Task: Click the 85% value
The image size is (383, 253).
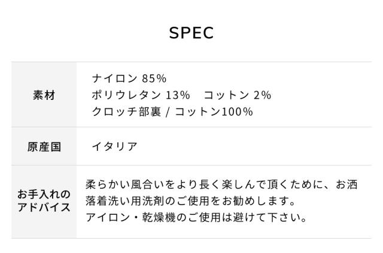Action: (x=154, y=79)
